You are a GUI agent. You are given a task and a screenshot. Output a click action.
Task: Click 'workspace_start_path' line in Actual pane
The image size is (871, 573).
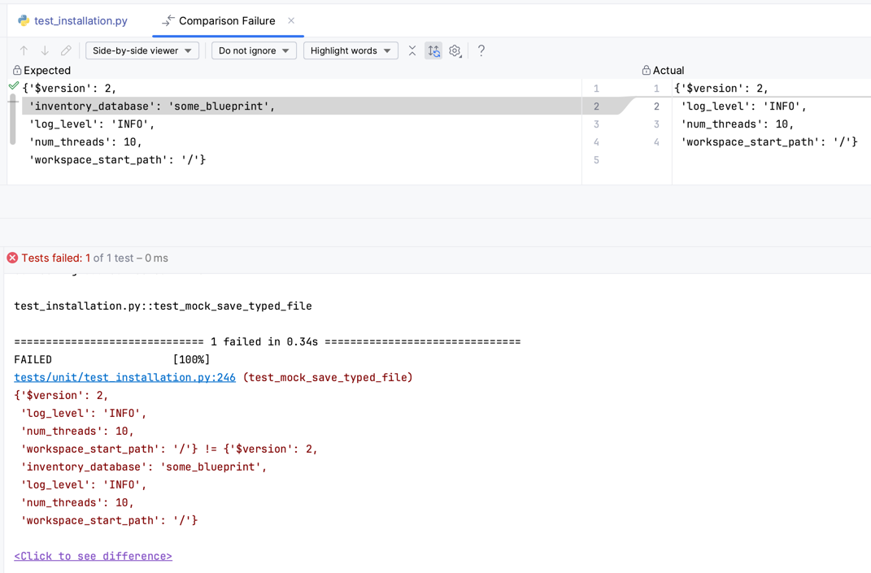pyautogui.click(x=769, y=141)
